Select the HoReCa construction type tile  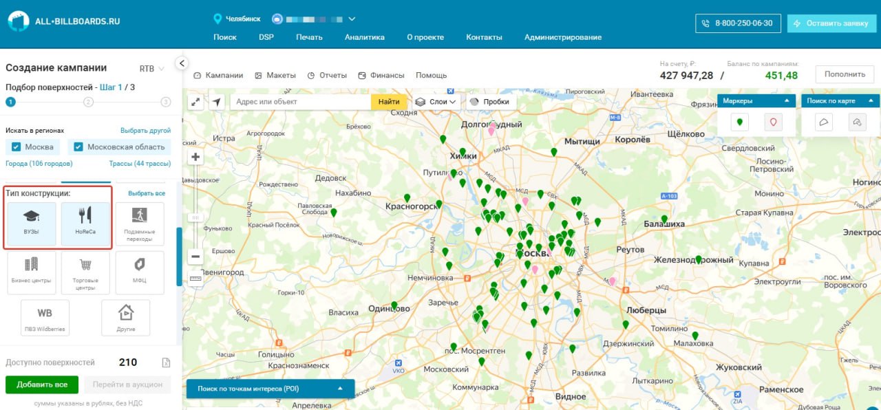tap(85, 224)
